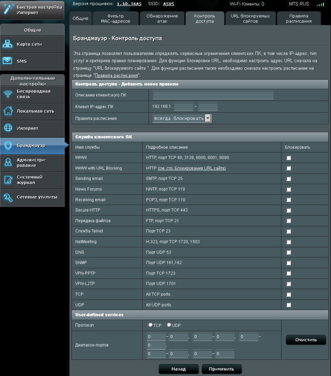The height and width of the screenshot is (376, 331).
Task: Click the network map icon
Action: coord(7,44)
